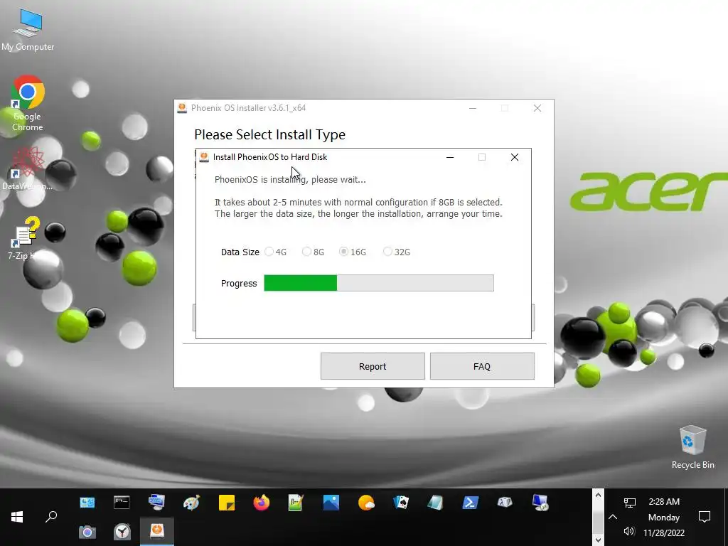The width and height of the screenshot is (728, 546).
Task: Select the 4G data size option
Action: click(x=275, y=252)
